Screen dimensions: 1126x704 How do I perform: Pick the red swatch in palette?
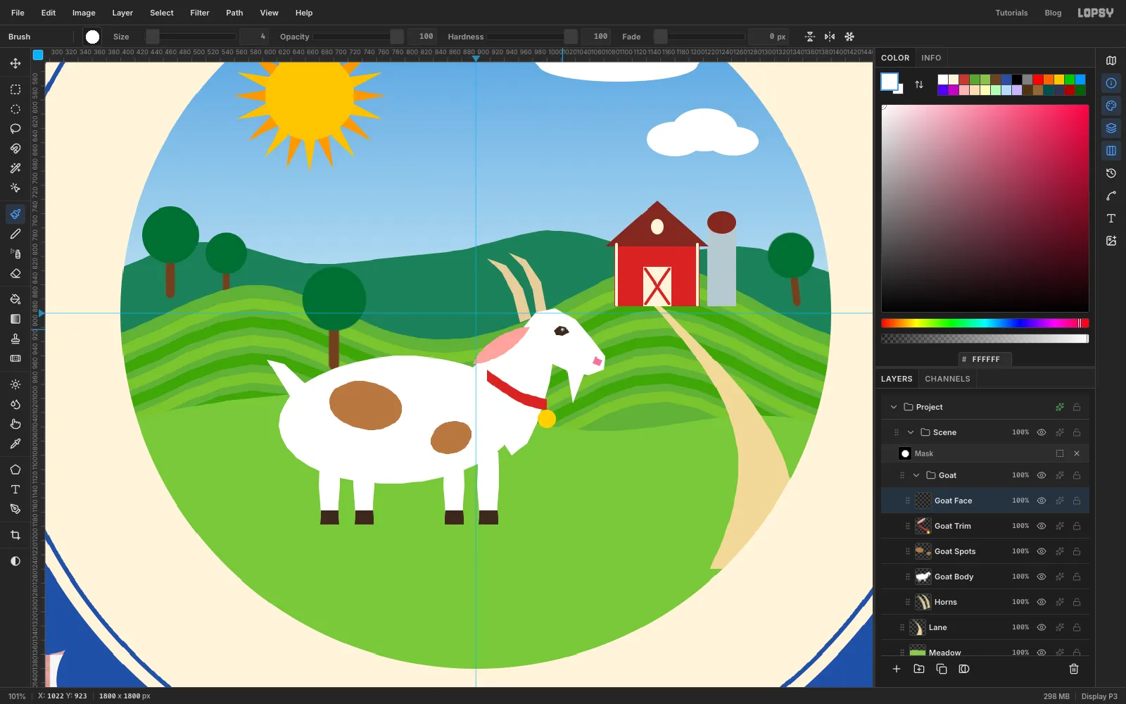click(1038, 80)
